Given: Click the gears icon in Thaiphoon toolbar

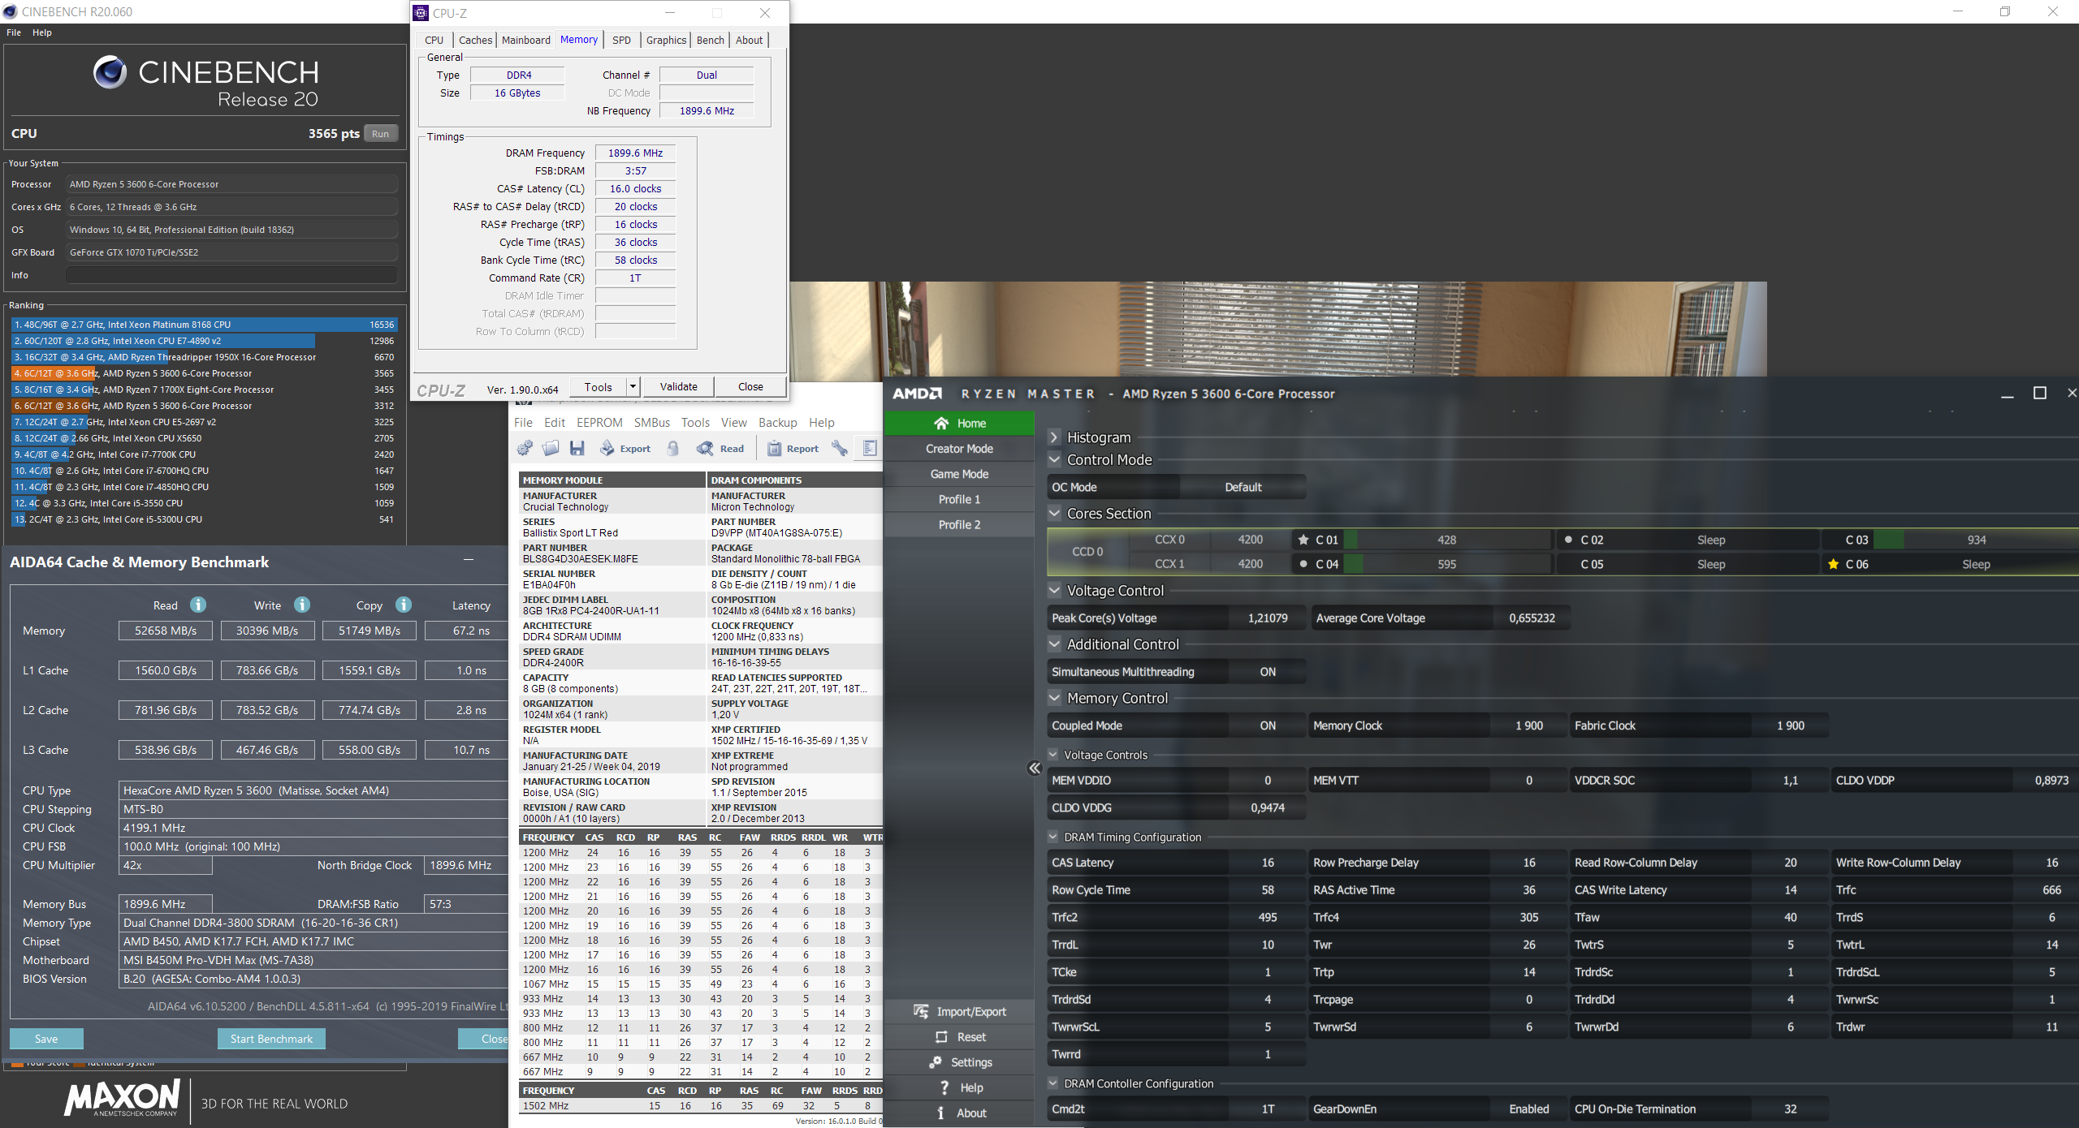Looking at the screenshot, I should coord(525,448).
